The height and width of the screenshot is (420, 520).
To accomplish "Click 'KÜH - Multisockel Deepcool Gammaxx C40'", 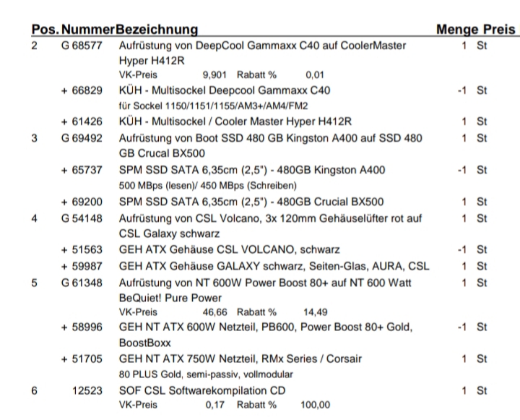I will click(x=225, y=90).
